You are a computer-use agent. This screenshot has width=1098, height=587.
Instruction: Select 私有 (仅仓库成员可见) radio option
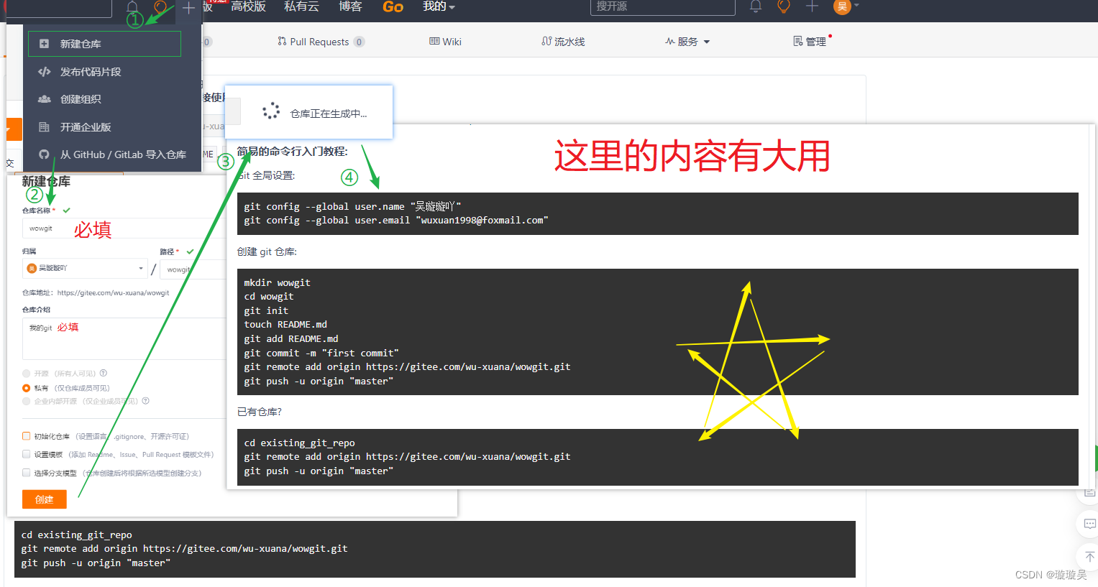click(x=27, y=388)
